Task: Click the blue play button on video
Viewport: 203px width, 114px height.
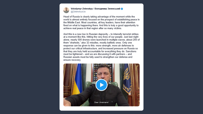Action: tap(101, 85)
